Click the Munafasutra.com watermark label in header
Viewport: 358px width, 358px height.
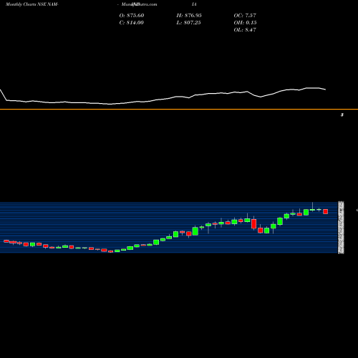(x=139, y=4)
